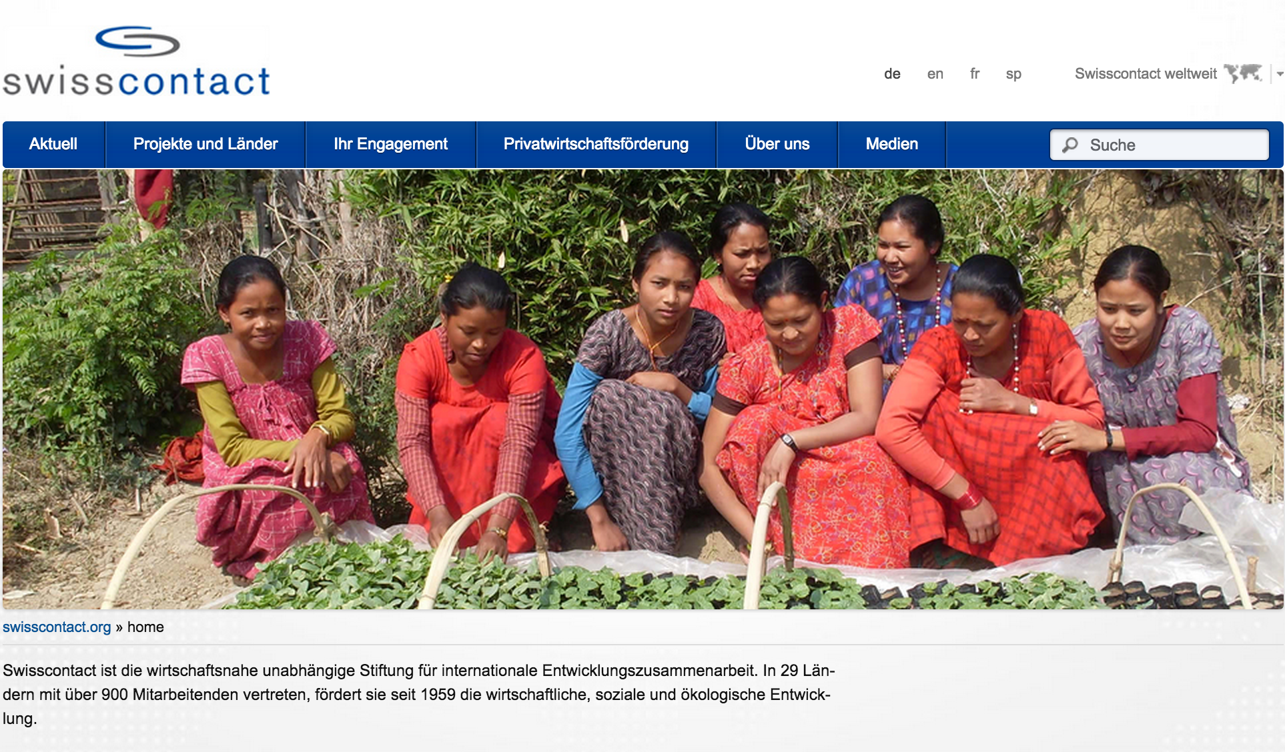Click the world map icon
Viewport: 1285px width, 752px height.
tap(1243, 73)
